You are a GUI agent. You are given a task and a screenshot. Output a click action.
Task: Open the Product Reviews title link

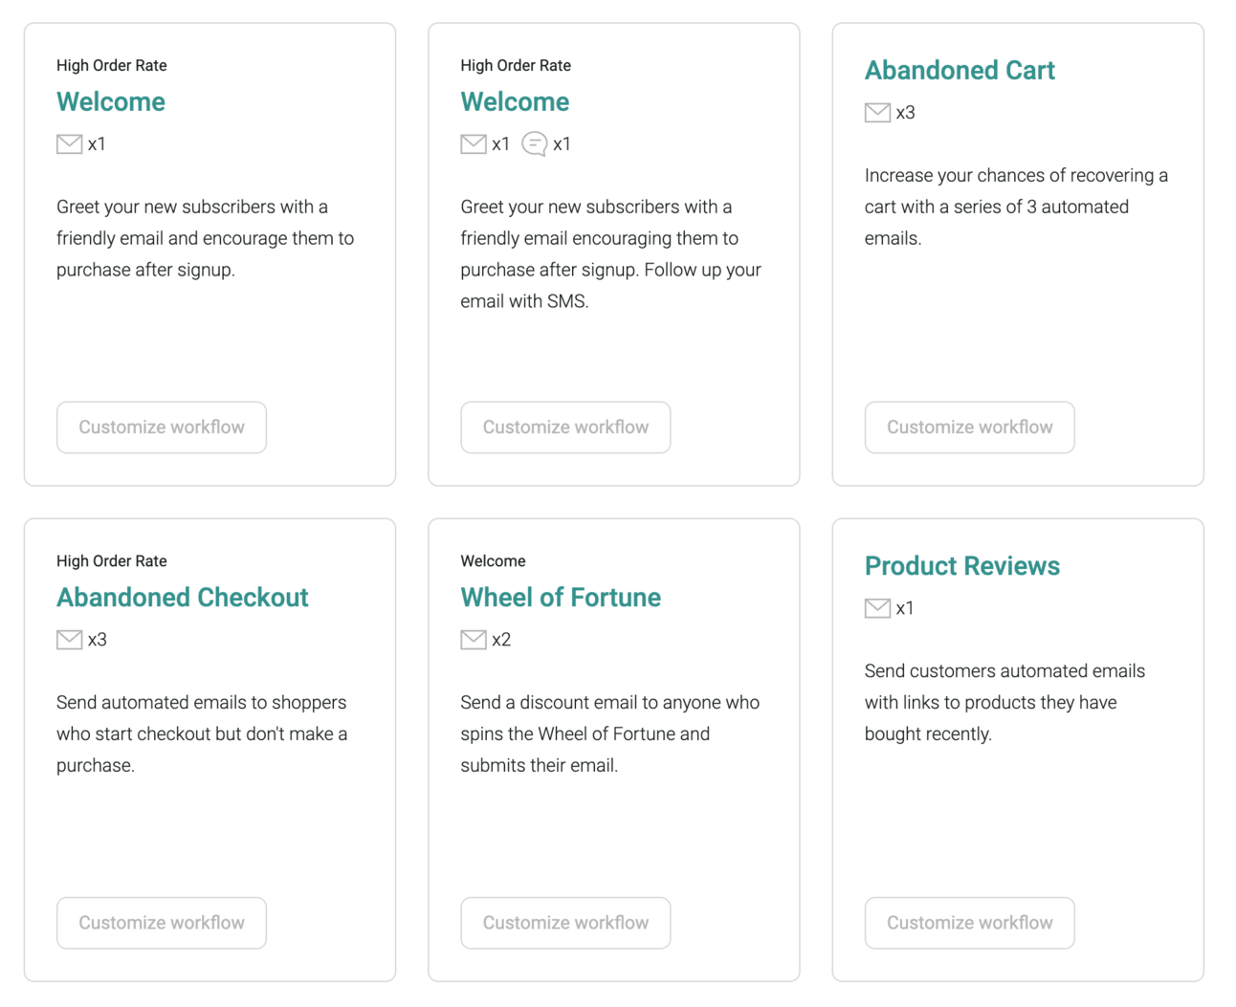click(962, 566)
